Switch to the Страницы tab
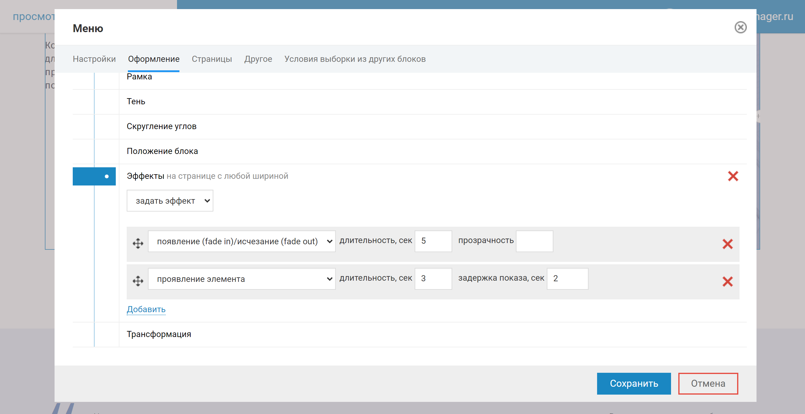This screenshot has height=414, width=805. click(212, 59)
